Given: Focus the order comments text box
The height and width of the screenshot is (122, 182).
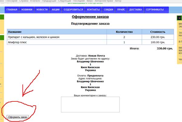Looking at the screenshot, I should pyautogui.click(x=90, y=104).
